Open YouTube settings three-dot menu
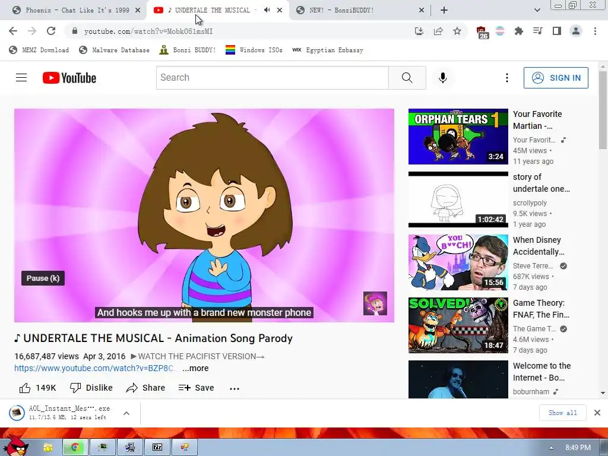608x456 pixels. 507,78
